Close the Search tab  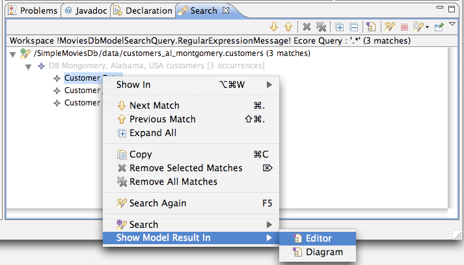point(226,10)
